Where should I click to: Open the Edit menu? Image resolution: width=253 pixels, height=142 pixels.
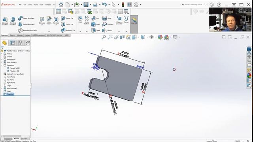click(25, 5)
